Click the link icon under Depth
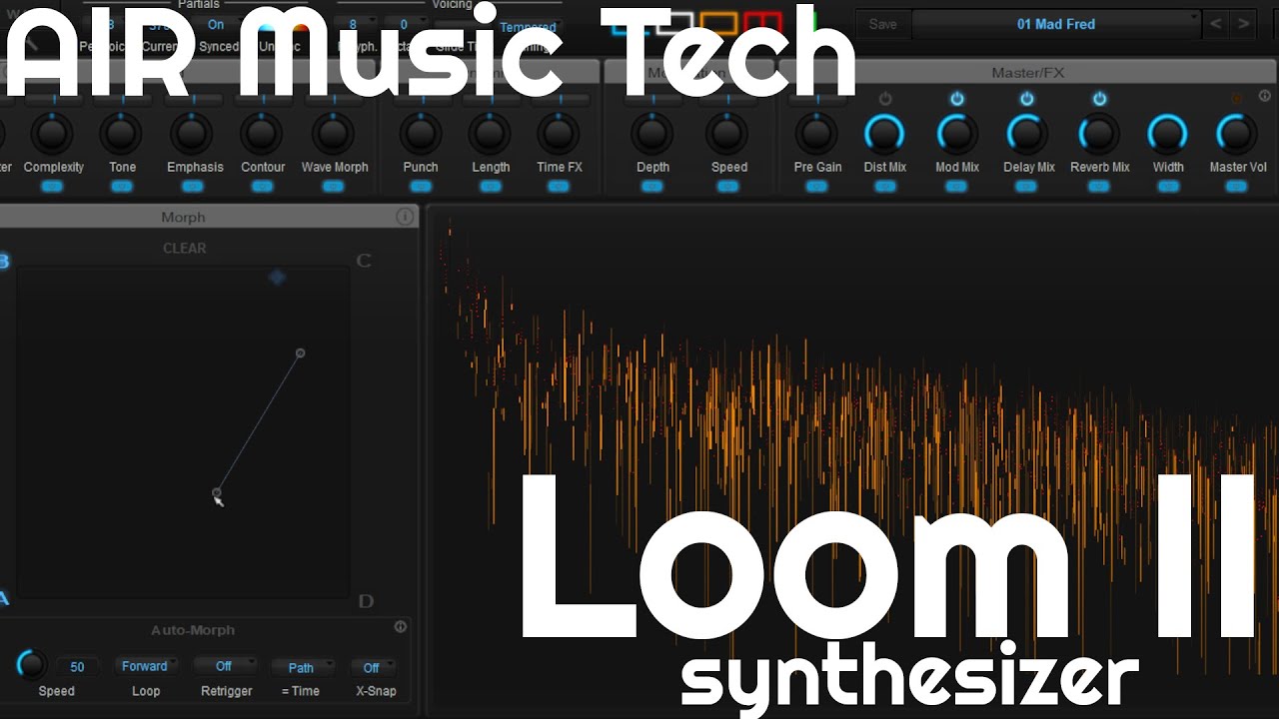Image resolution: width=1279 pixels, height=719 pixels. 652,186
